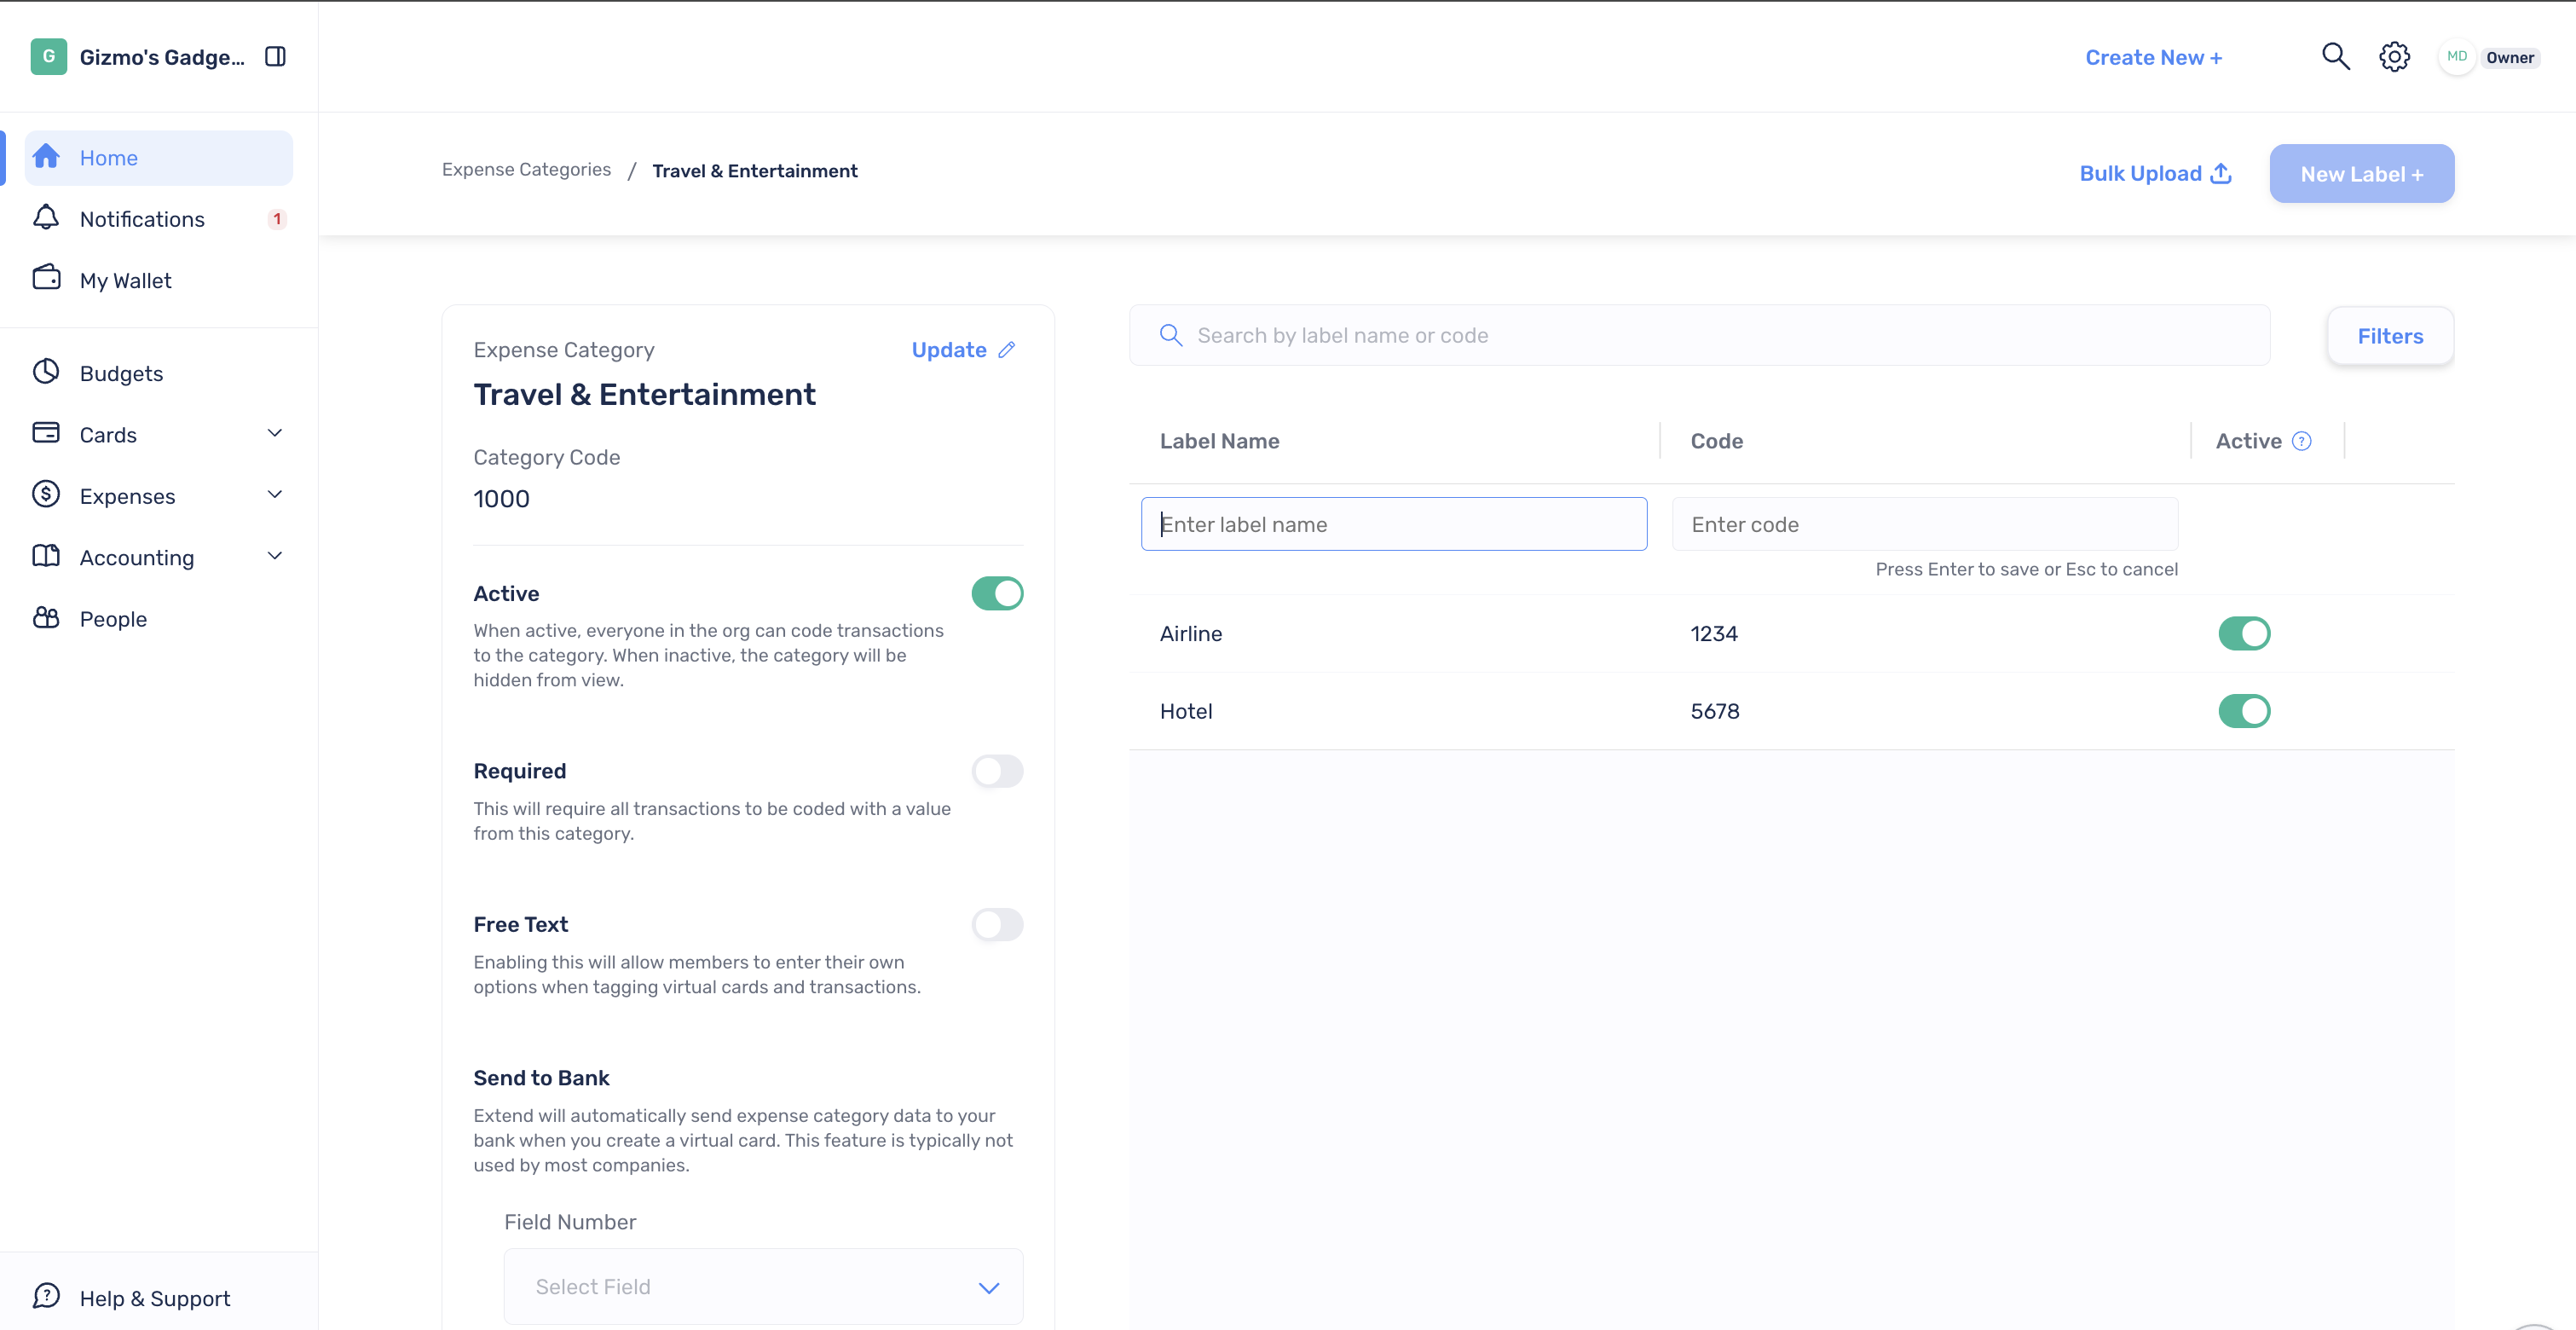
Task: Enable the Required toggle
Action: click(x=997, y=771)
